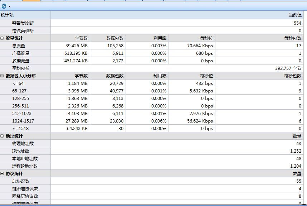Select the 物理地址数 row
The height and width of the screenshot is (206, 307).
click(23, 143)
